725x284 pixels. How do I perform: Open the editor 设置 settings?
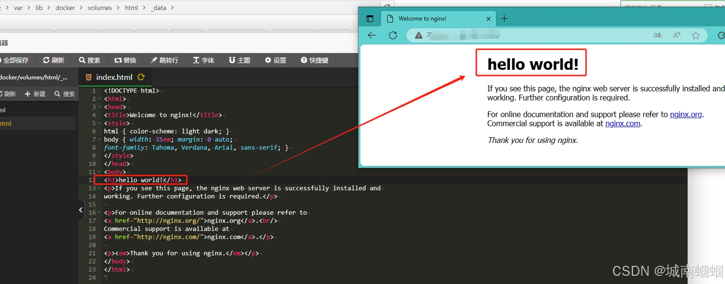click(276, 60)
